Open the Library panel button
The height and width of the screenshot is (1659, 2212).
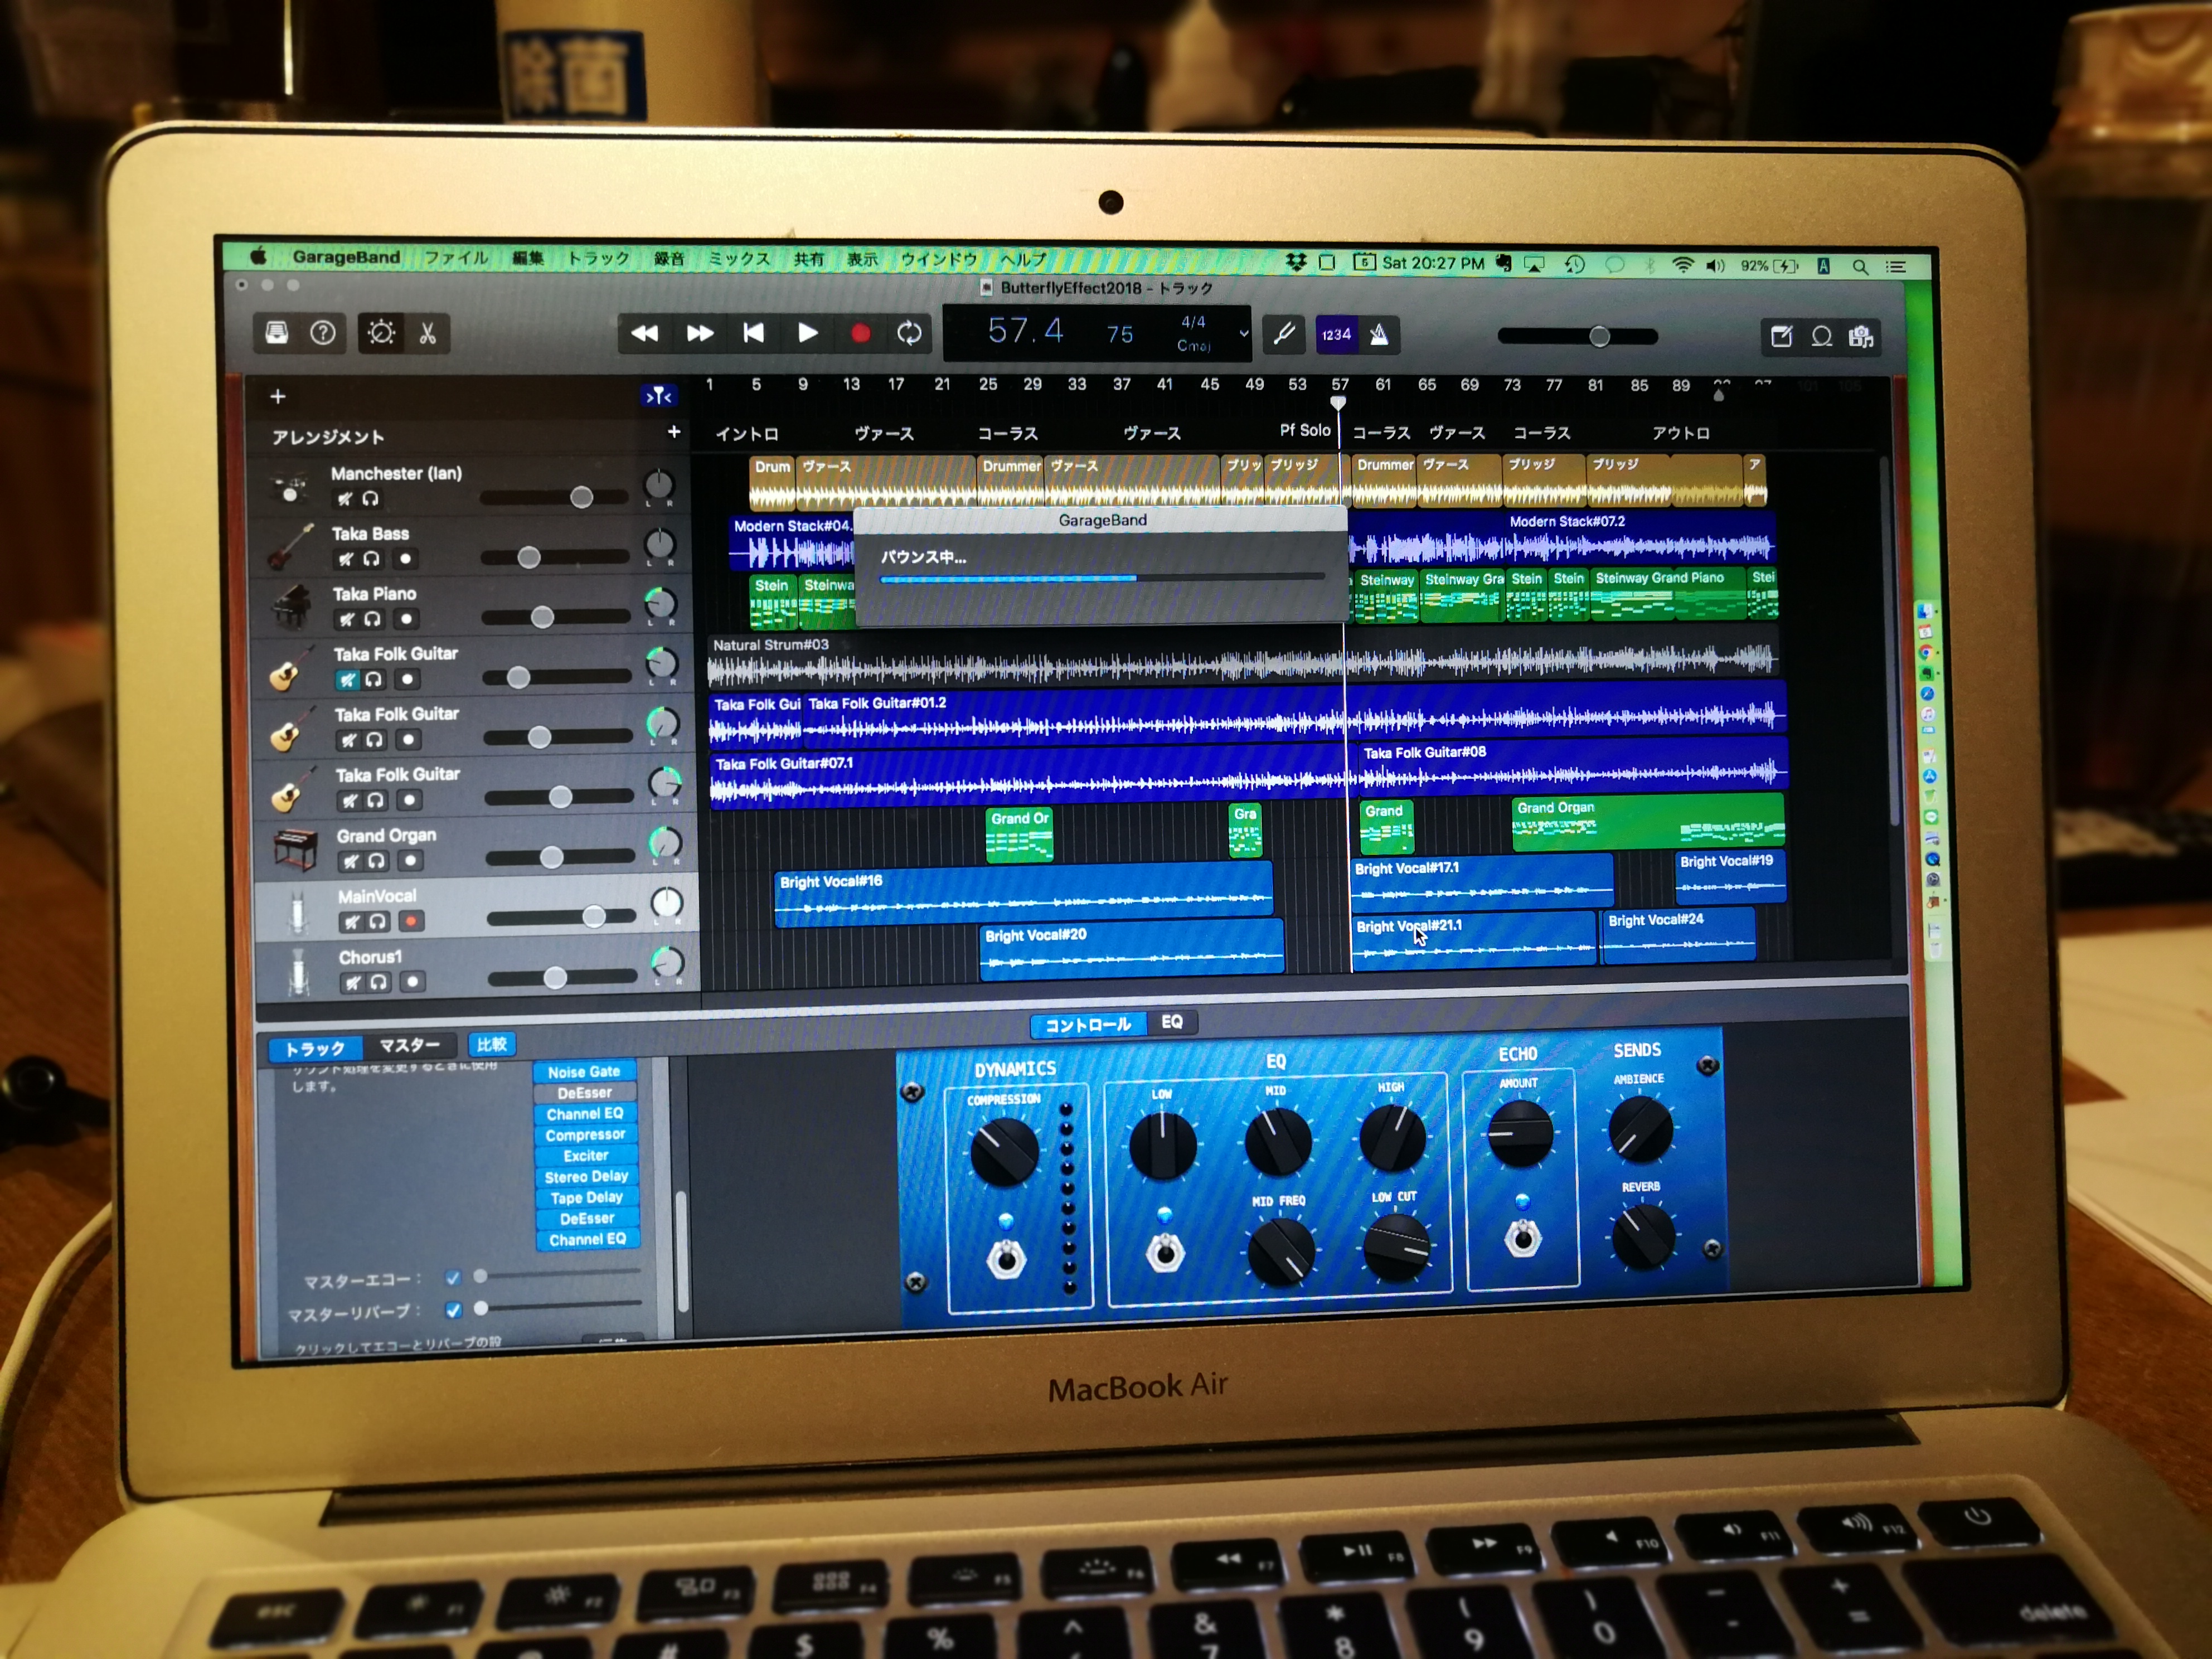coord(277,332)
